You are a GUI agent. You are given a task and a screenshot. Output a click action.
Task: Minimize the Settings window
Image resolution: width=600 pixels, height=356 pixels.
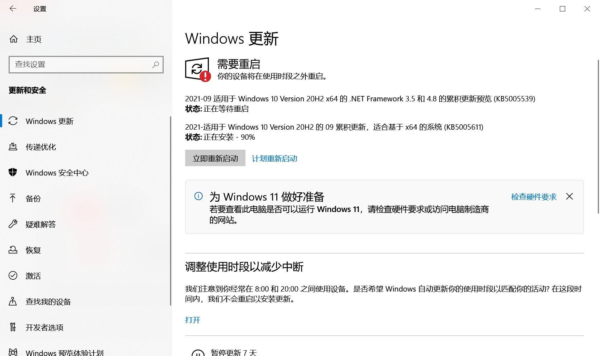[x=538, y=9]
